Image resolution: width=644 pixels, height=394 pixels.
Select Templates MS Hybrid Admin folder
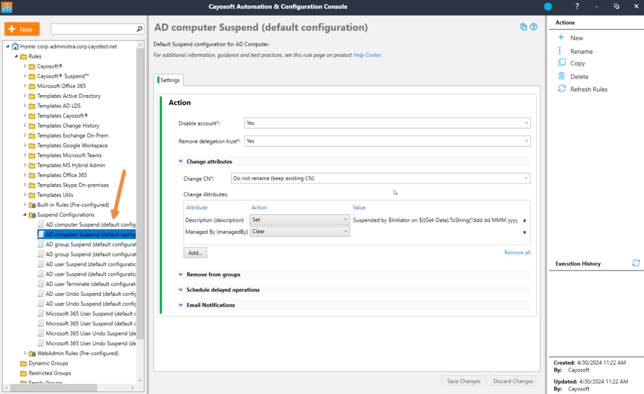click(x=71, y=165)
